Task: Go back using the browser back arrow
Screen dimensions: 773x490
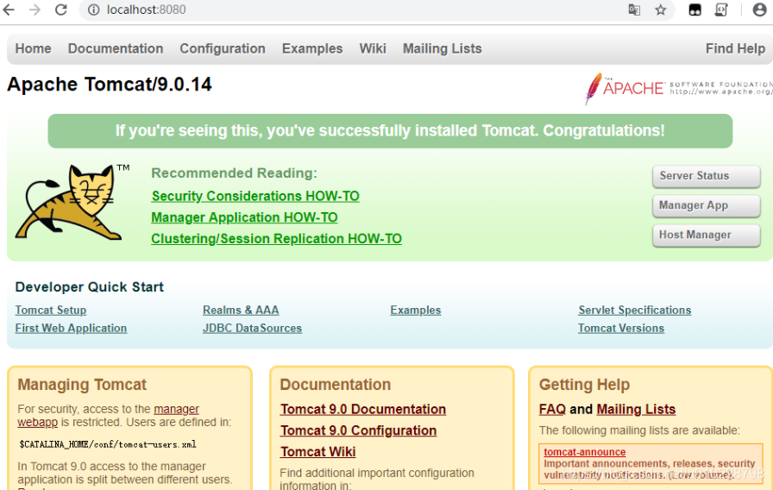Action: [x=9, y=9]
